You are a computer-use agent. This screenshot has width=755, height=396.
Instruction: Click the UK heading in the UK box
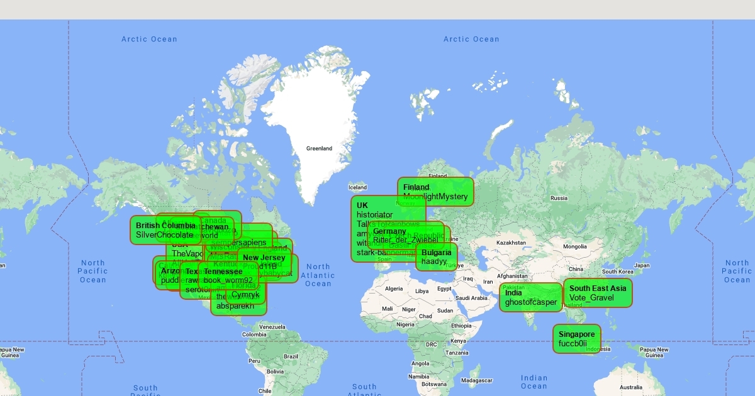point(362,206)
